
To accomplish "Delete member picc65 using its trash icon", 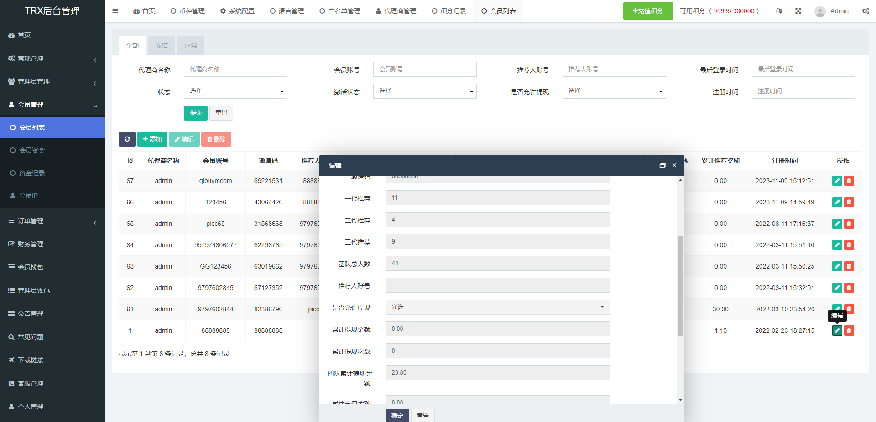I will coord(849,224).
